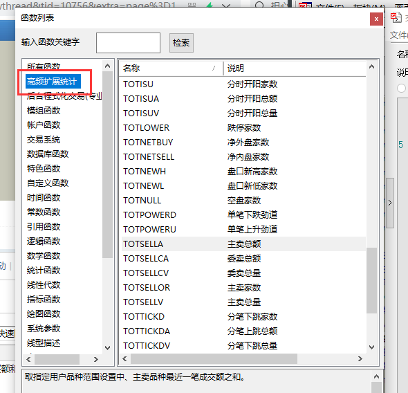
Task: Select 后台程式化交易 category
Action: tap(64, 96)
